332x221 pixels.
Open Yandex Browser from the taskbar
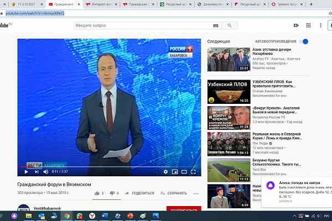(x=92, y=216)
